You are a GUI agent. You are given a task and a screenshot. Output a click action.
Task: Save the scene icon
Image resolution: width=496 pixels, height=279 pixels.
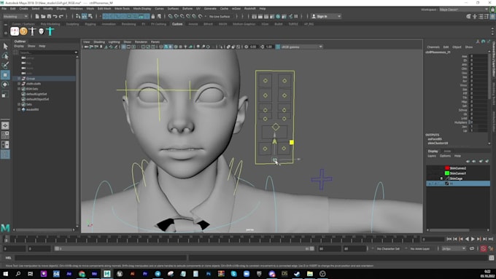click(x=49, y=16)
